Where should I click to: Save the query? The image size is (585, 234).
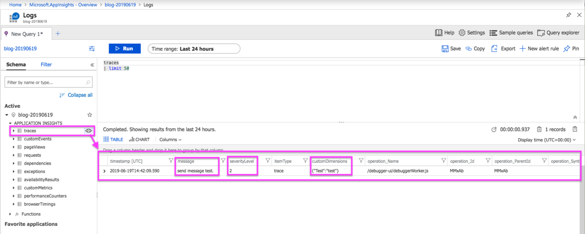[451, 49]
